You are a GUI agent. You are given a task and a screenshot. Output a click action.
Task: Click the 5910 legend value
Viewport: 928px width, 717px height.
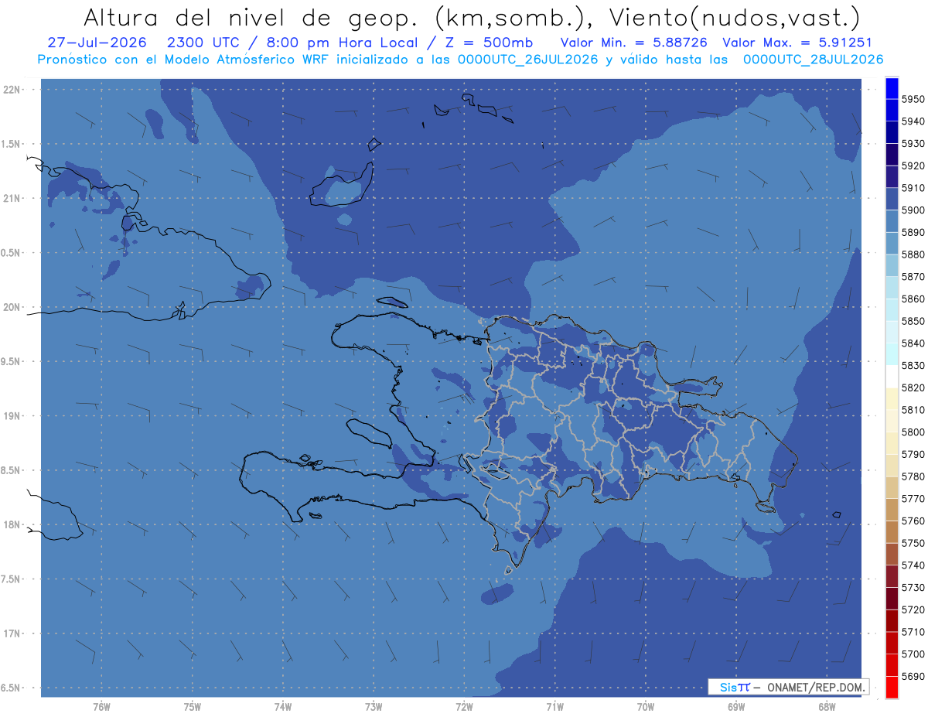913,188
